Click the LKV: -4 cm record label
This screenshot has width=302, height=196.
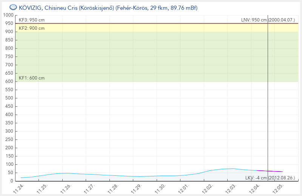click(270, 178)
